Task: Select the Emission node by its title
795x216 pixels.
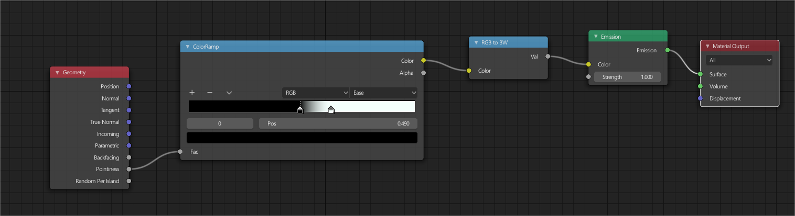Action: (x=611, y=37)
